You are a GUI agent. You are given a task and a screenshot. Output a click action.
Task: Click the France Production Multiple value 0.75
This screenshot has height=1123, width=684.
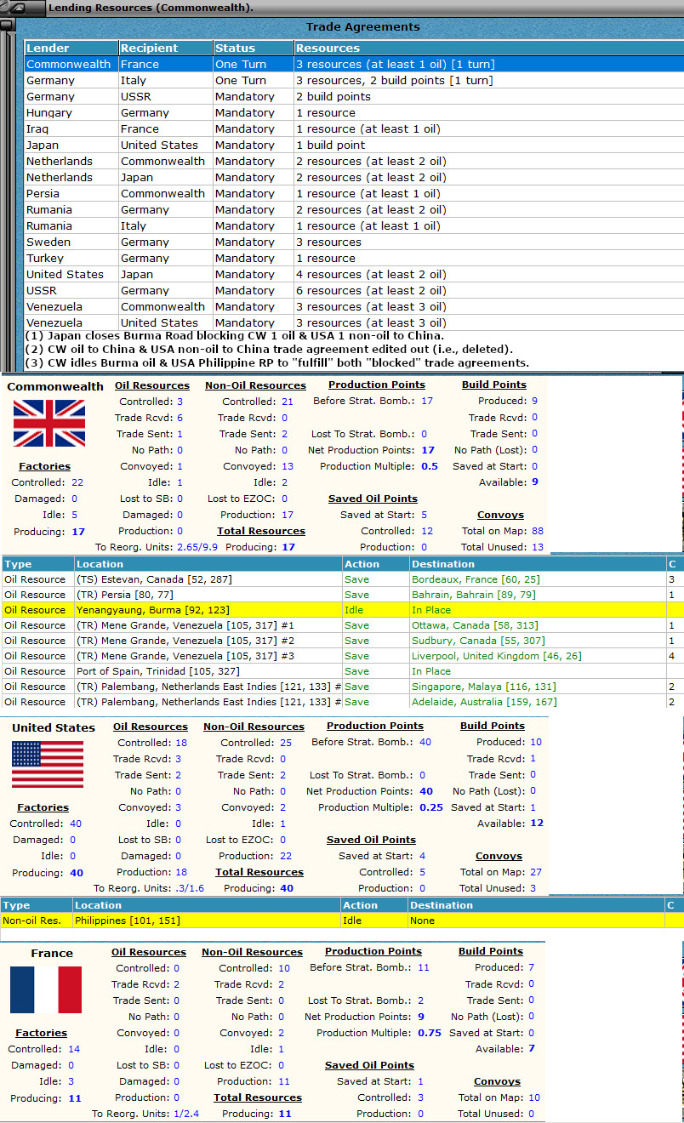pos(430,1033)
